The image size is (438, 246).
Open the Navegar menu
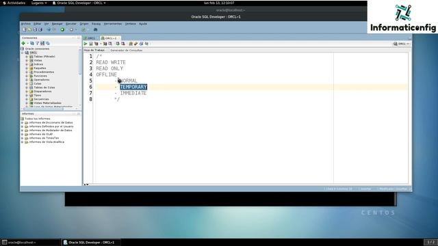(57, 24)
